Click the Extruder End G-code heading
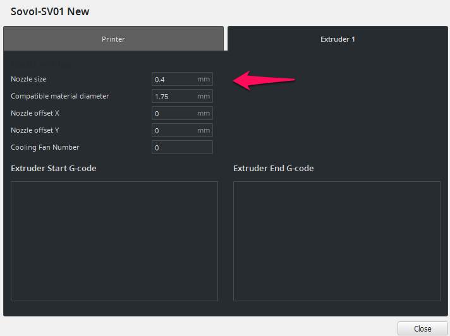The width and height of the screenshot is (450, 336). click(274, 168)
